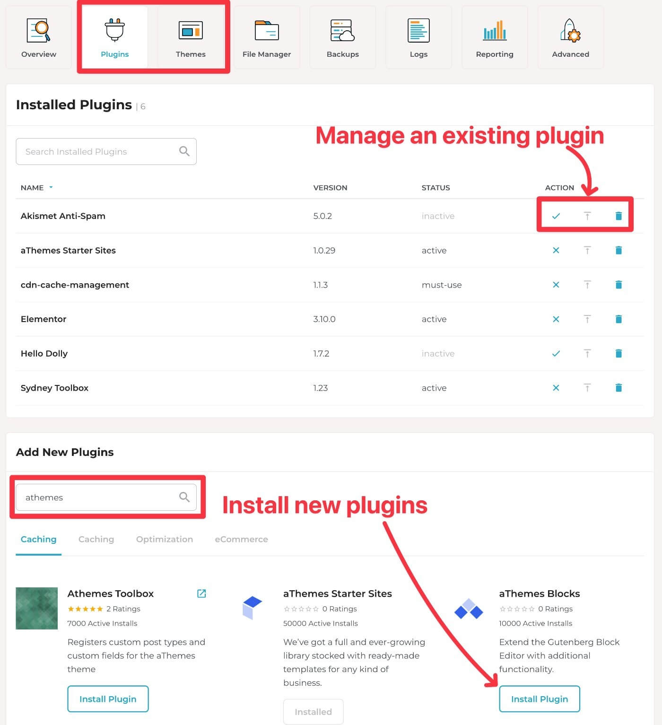Image resolution: width=662 pixels, height=725 pixels.
Task: Deactivate the cdn-cache-management plugin
Action: click(556, 285)
